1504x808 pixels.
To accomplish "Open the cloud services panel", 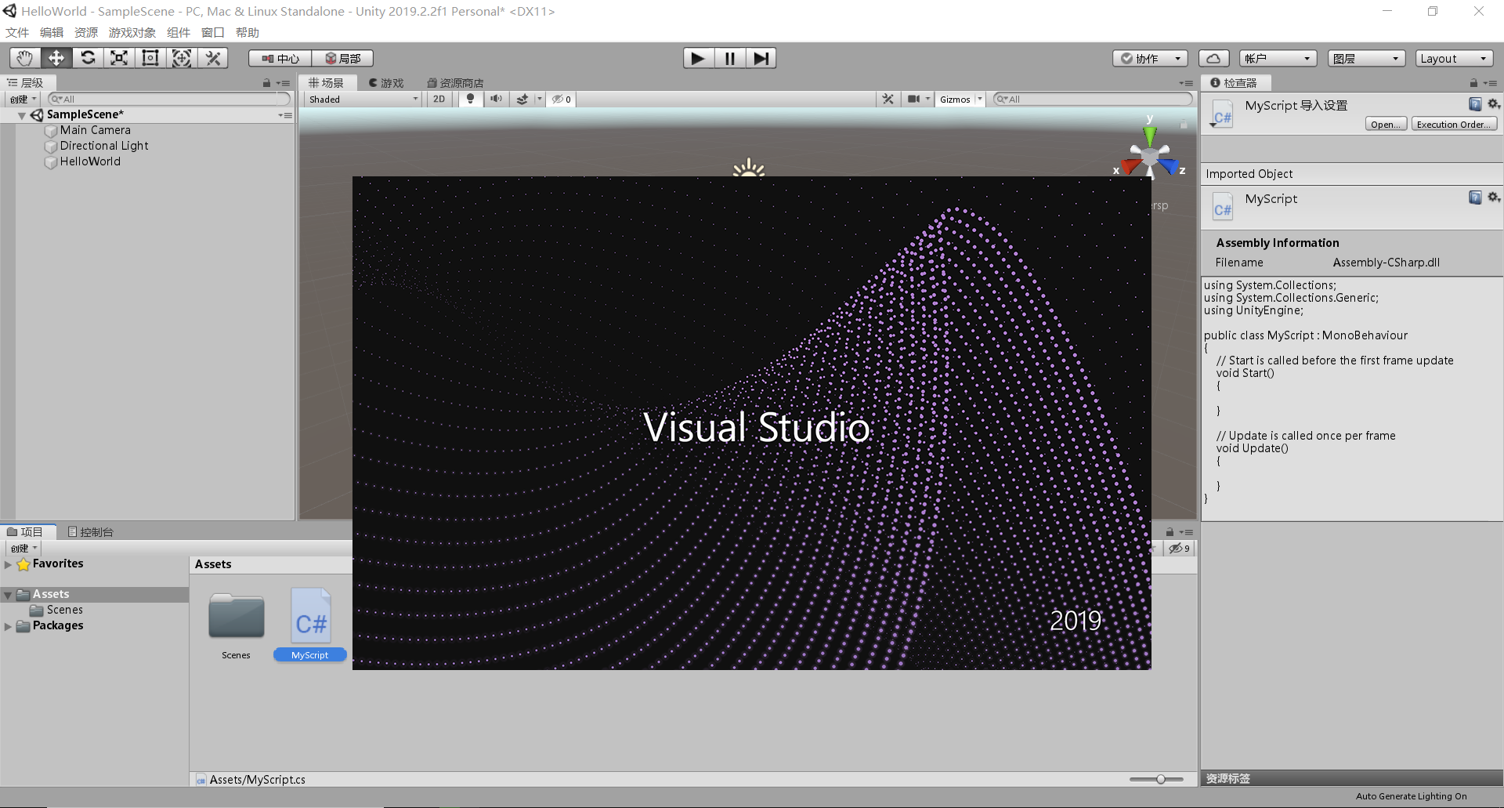I will [1213, 58].
